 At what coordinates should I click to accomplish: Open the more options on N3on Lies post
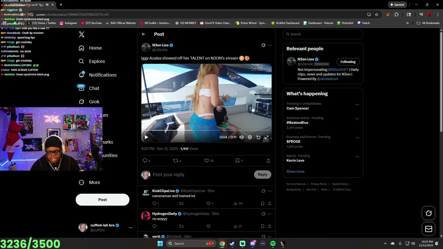point(270,45)
